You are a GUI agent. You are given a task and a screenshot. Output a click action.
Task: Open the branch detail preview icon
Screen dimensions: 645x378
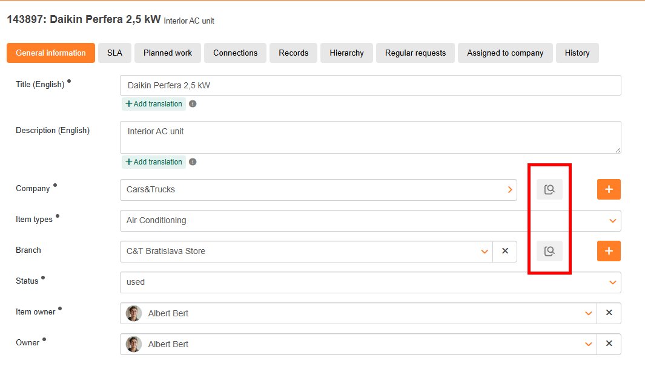pos(549,251)
